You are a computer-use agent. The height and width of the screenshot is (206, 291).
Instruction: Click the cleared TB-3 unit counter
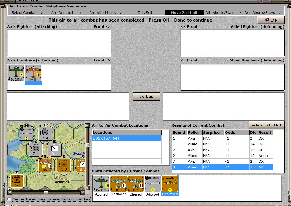pos(135,184)
